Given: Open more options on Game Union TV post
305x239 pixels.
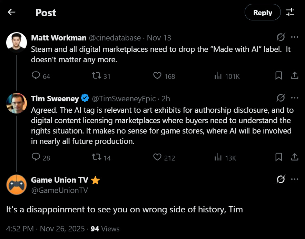Looking at the screenshot, I should click(x=295, y=179).
